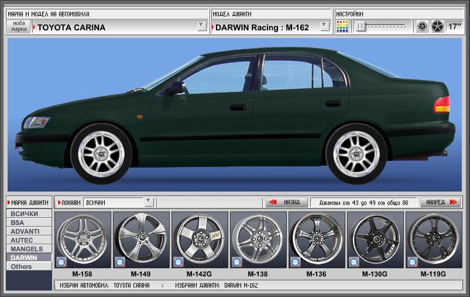Choose the M-158 wheel thumbnail

(x=83, y=240)
